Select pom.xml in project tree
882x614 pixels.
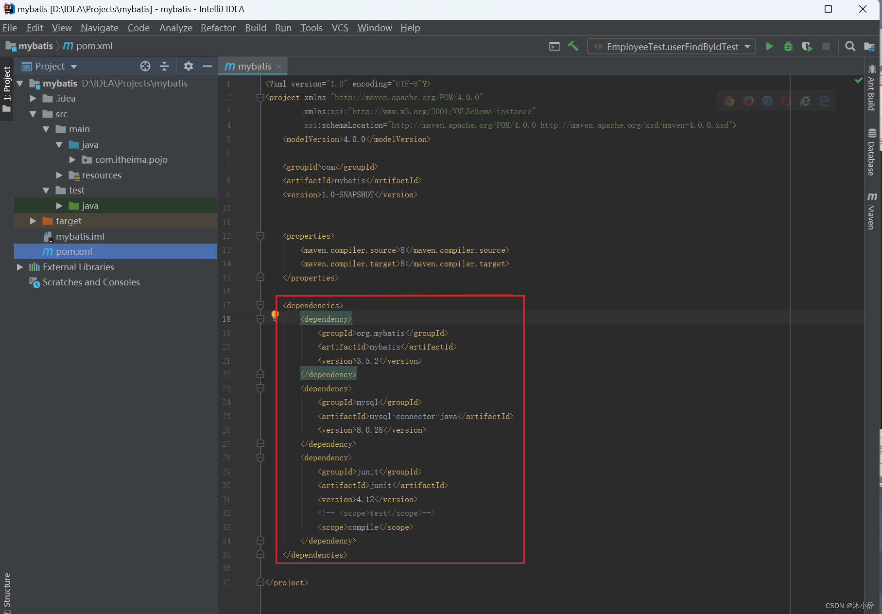[116, 251]
